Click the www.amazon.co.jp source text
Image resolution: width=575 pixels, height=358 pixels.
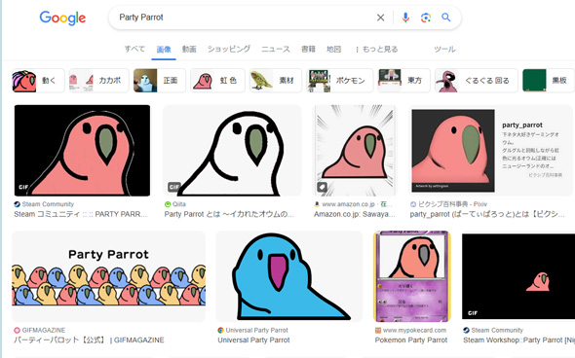coord(348,204)
